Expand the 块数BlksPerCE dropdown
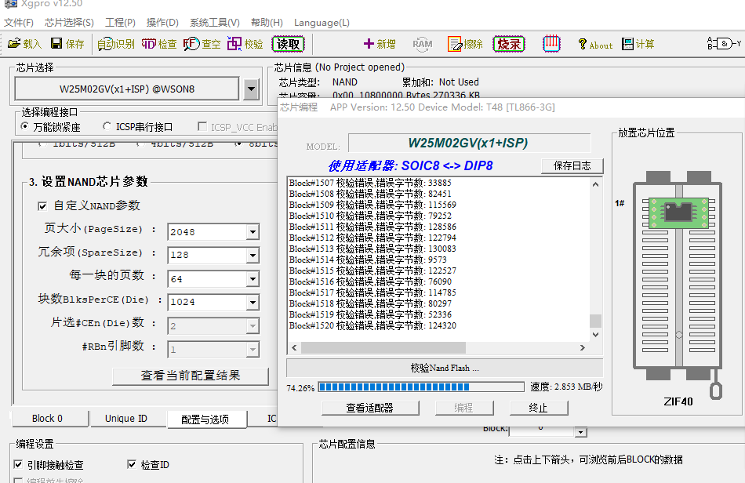The width and height of the screenshot is (745, 483). (252, 302)
